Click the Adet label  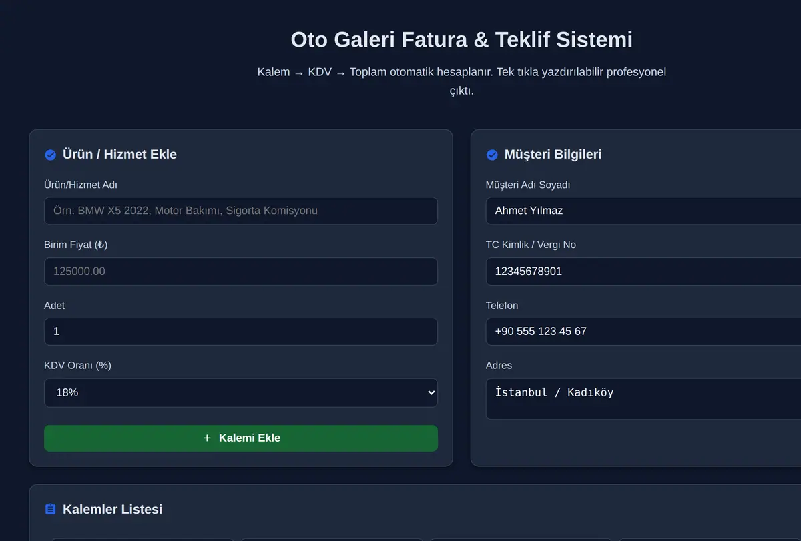pos(55,306)
